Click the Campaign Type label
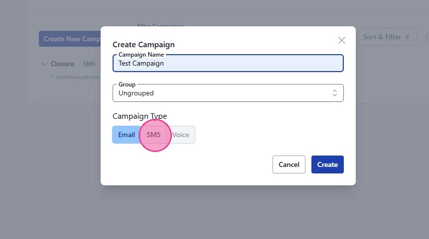 (x=140, y=116)
